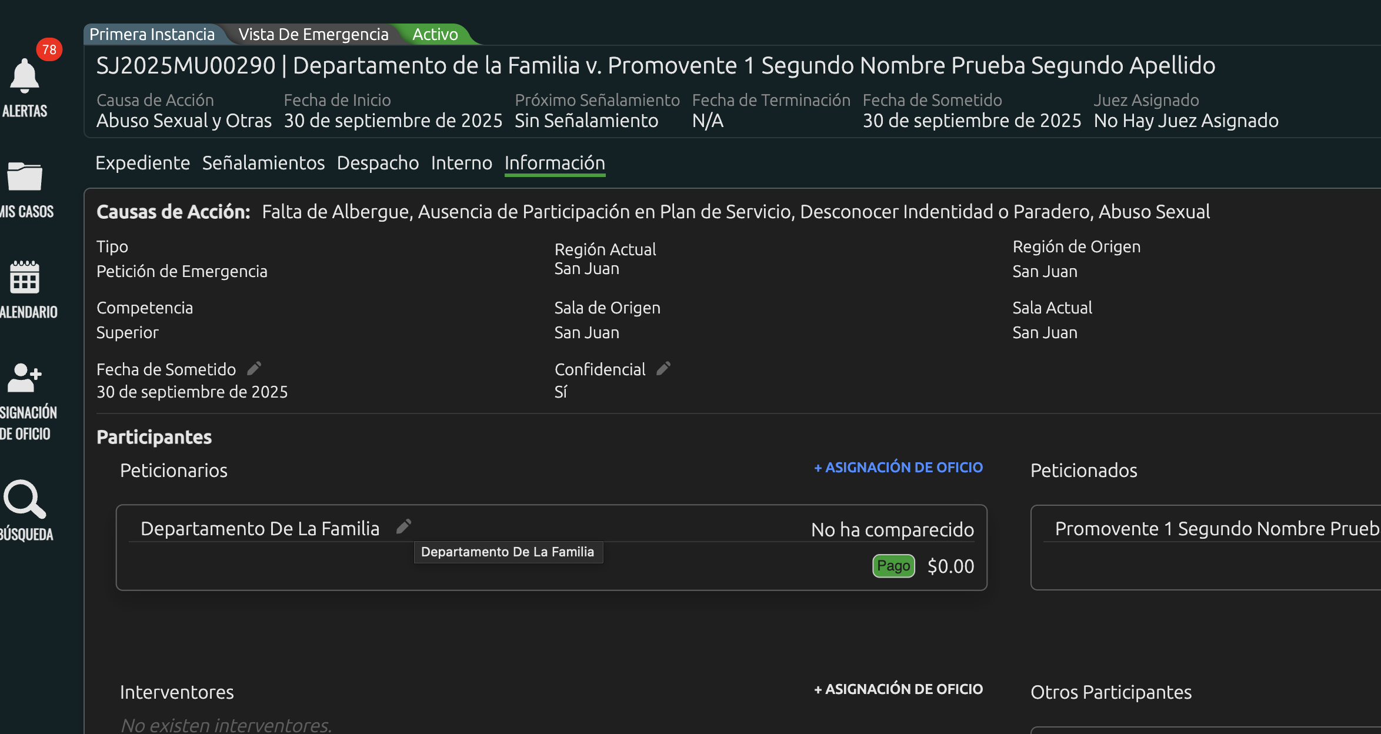Edit Fecha de Sometido pencil icon
Screen dimensions: 1381x734
click(x=254, y=369)
